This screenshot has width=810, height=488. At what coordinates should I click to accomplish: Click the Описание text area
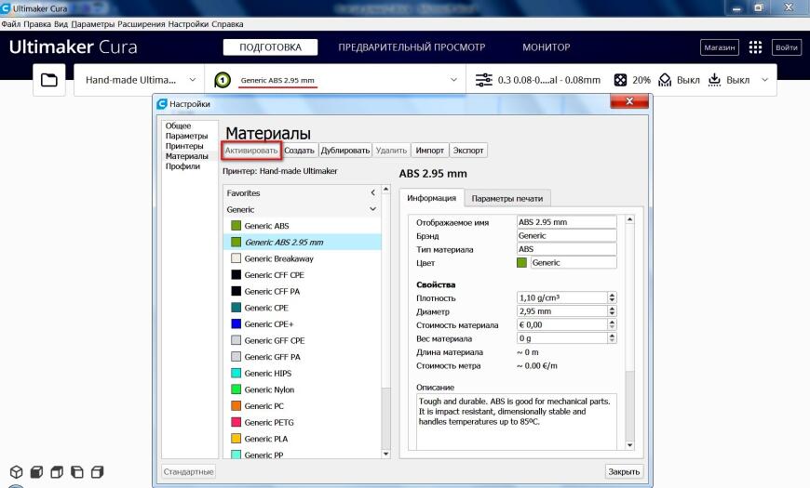click(x=517, y=421)
